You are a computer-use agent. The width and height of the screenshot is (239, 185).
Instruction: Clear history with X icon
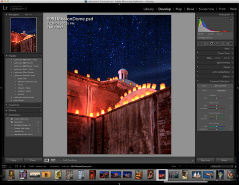coord(40,111)
